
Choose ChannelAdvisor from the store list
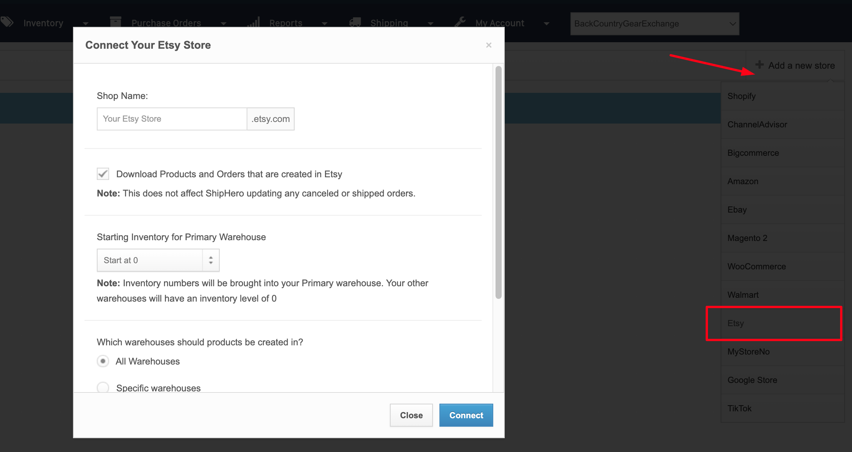(782, 124)
